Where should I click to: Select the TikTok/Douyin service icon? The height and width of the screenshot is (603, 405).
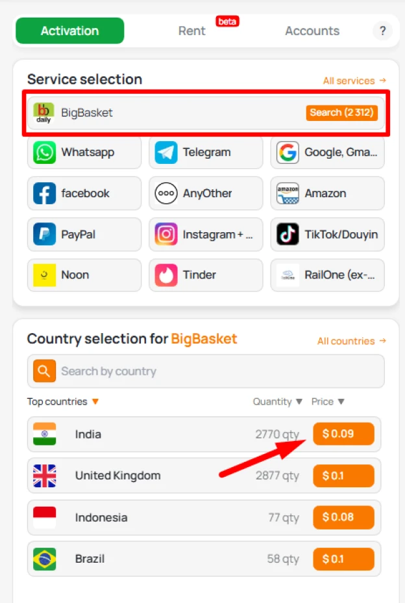(286, 234)
